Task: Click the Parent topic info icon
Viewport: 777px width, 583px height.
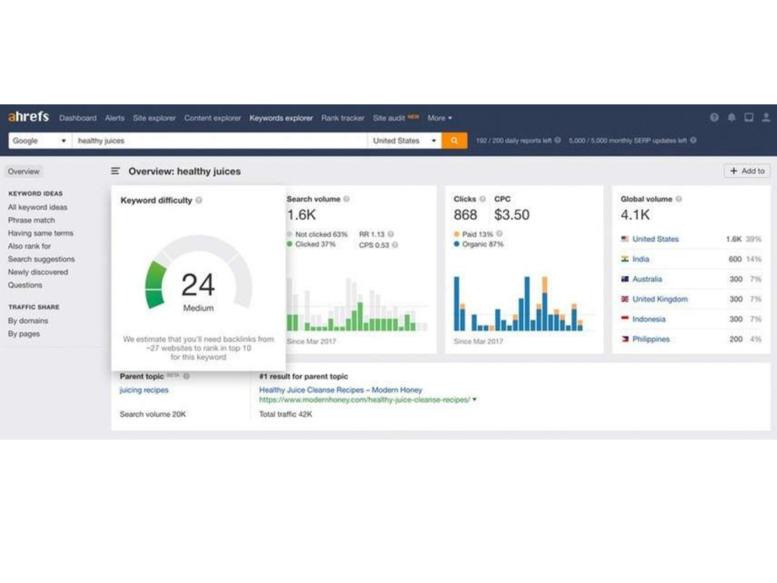Action: tap(186, 376)
